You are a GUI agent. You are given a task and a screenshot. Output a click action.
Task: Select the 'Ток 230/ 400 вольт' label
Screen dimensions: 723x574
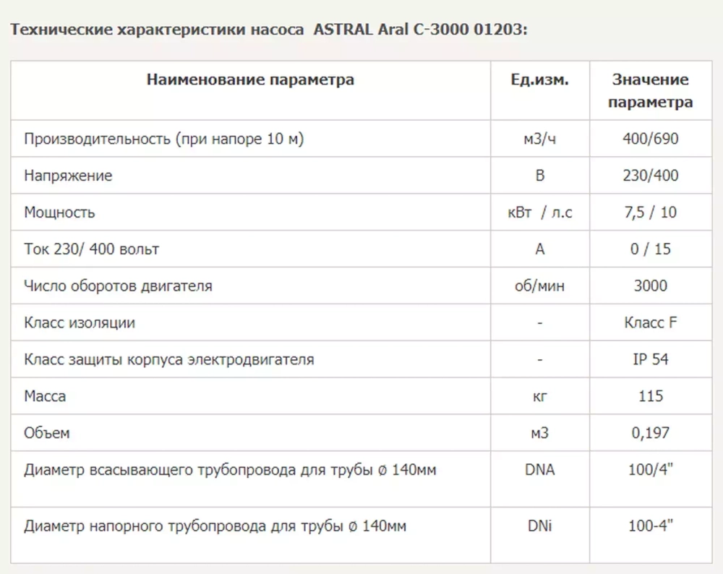click(91, 249)
